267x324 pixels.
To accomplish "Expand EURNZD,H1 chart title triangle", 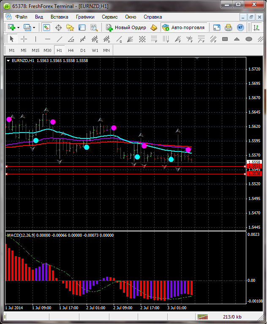I will tap(8, 61).
